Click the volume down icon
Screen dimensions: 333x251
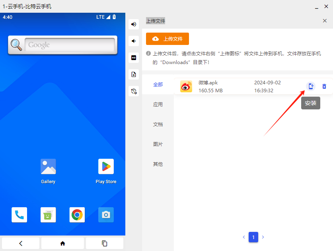pyautogui.click(x=134, y=41)
